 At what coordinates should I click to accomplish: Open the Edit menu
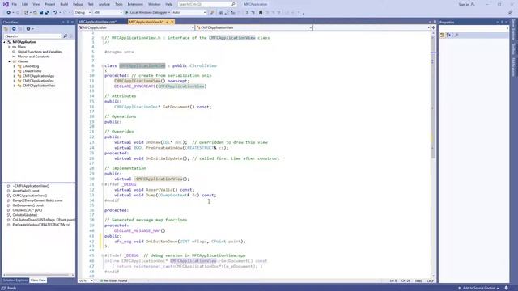(x=25, y=4)
